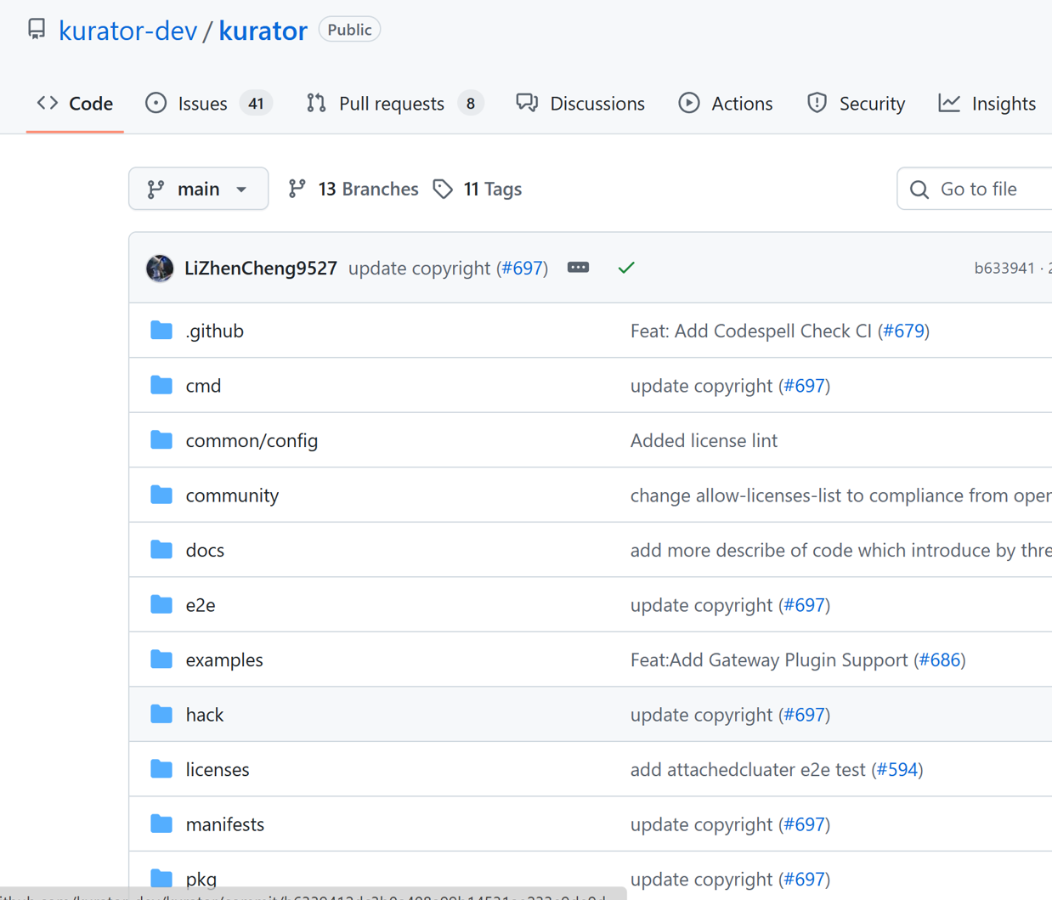Click the folder icon for examples
The width and height of the screenshot is (1052, 900).
point(161,659)
